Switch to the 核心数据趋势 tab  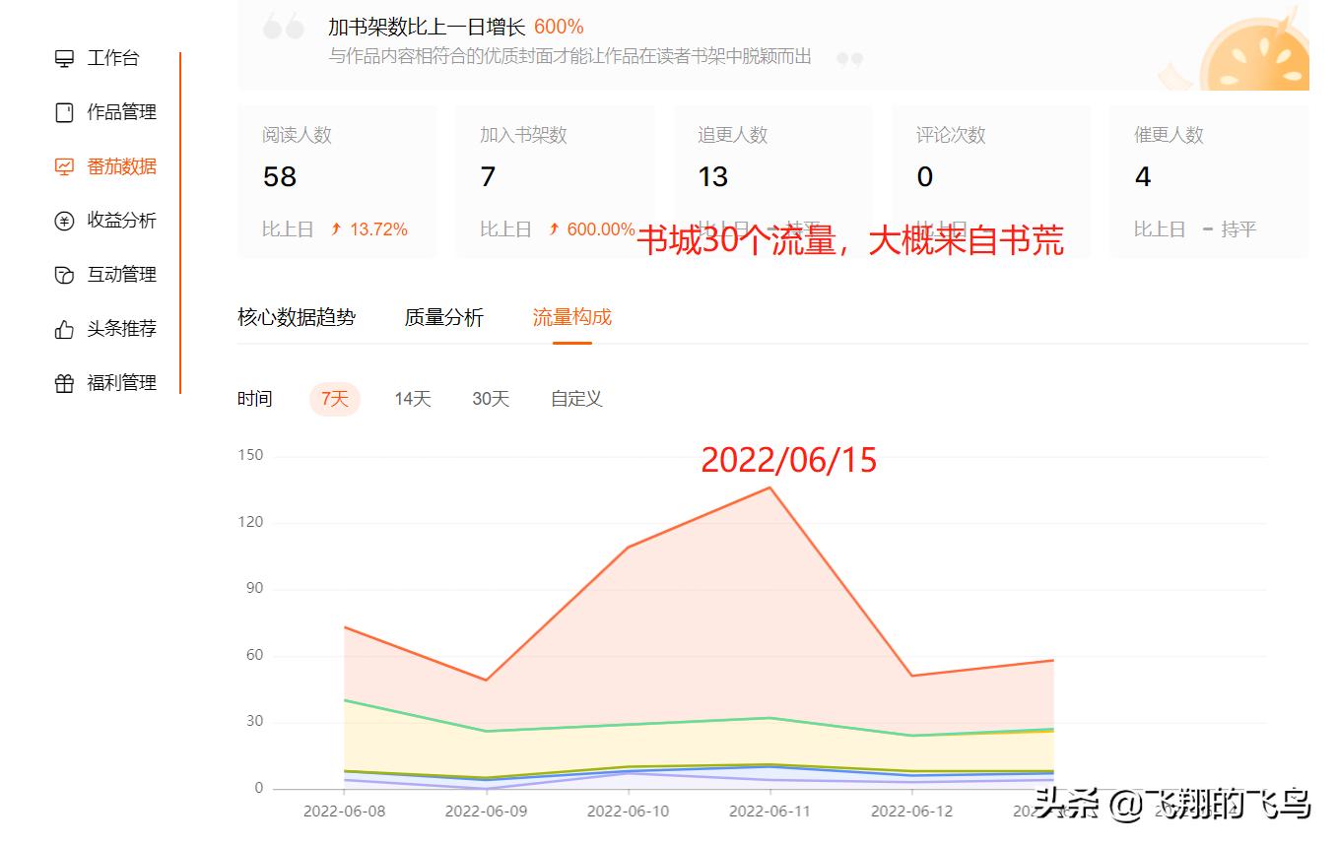click(x=299, y=316)
